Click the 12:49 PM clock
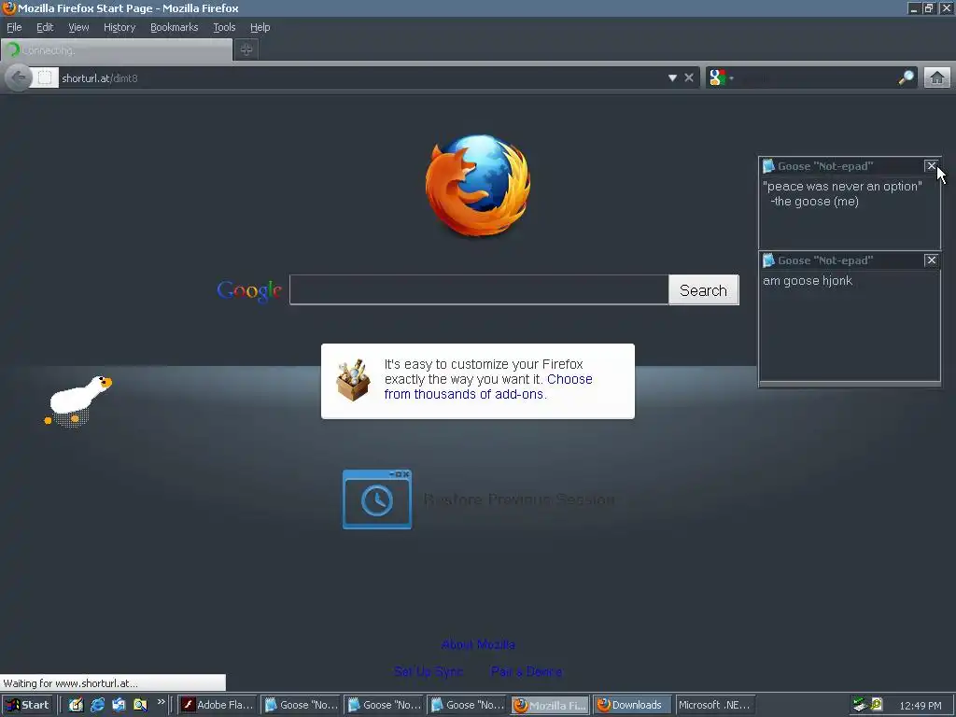 921,706
